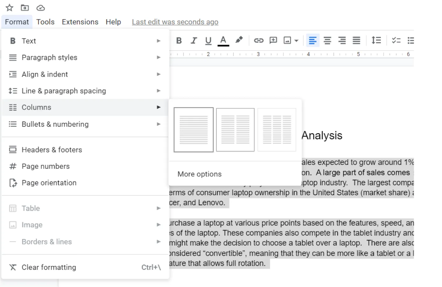Insert a link
442x287 pixels.
coord(258,40)
